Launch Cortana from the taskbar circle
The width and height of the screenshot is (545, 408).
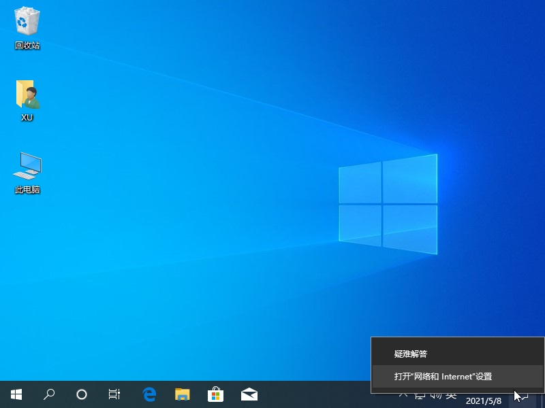pos(82,394)
